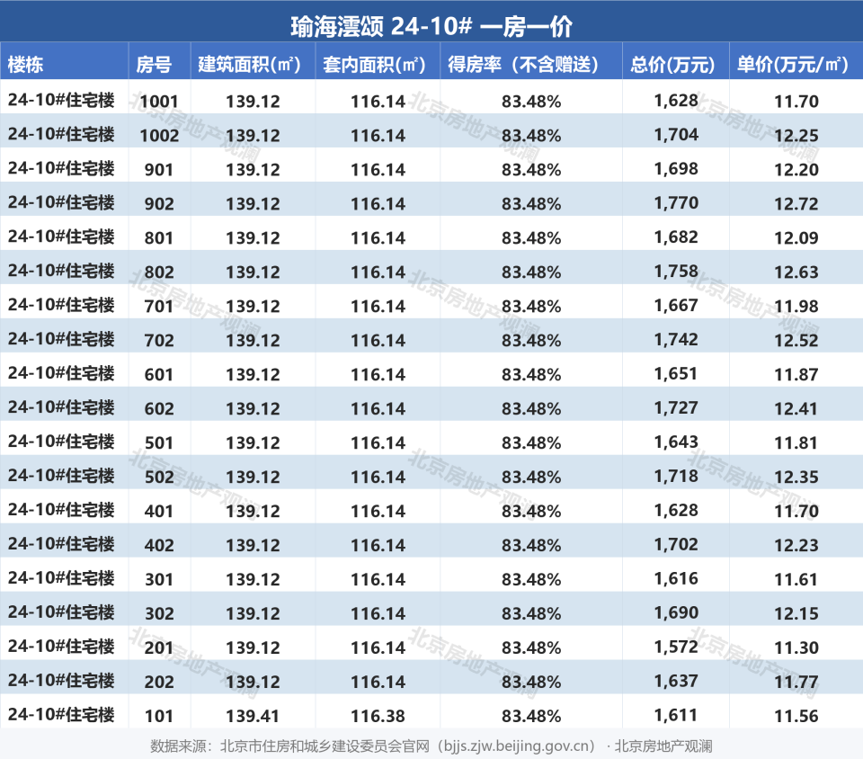Click the unit price 12.35
This screenshot has height=759, width=863.
[796, 477]
